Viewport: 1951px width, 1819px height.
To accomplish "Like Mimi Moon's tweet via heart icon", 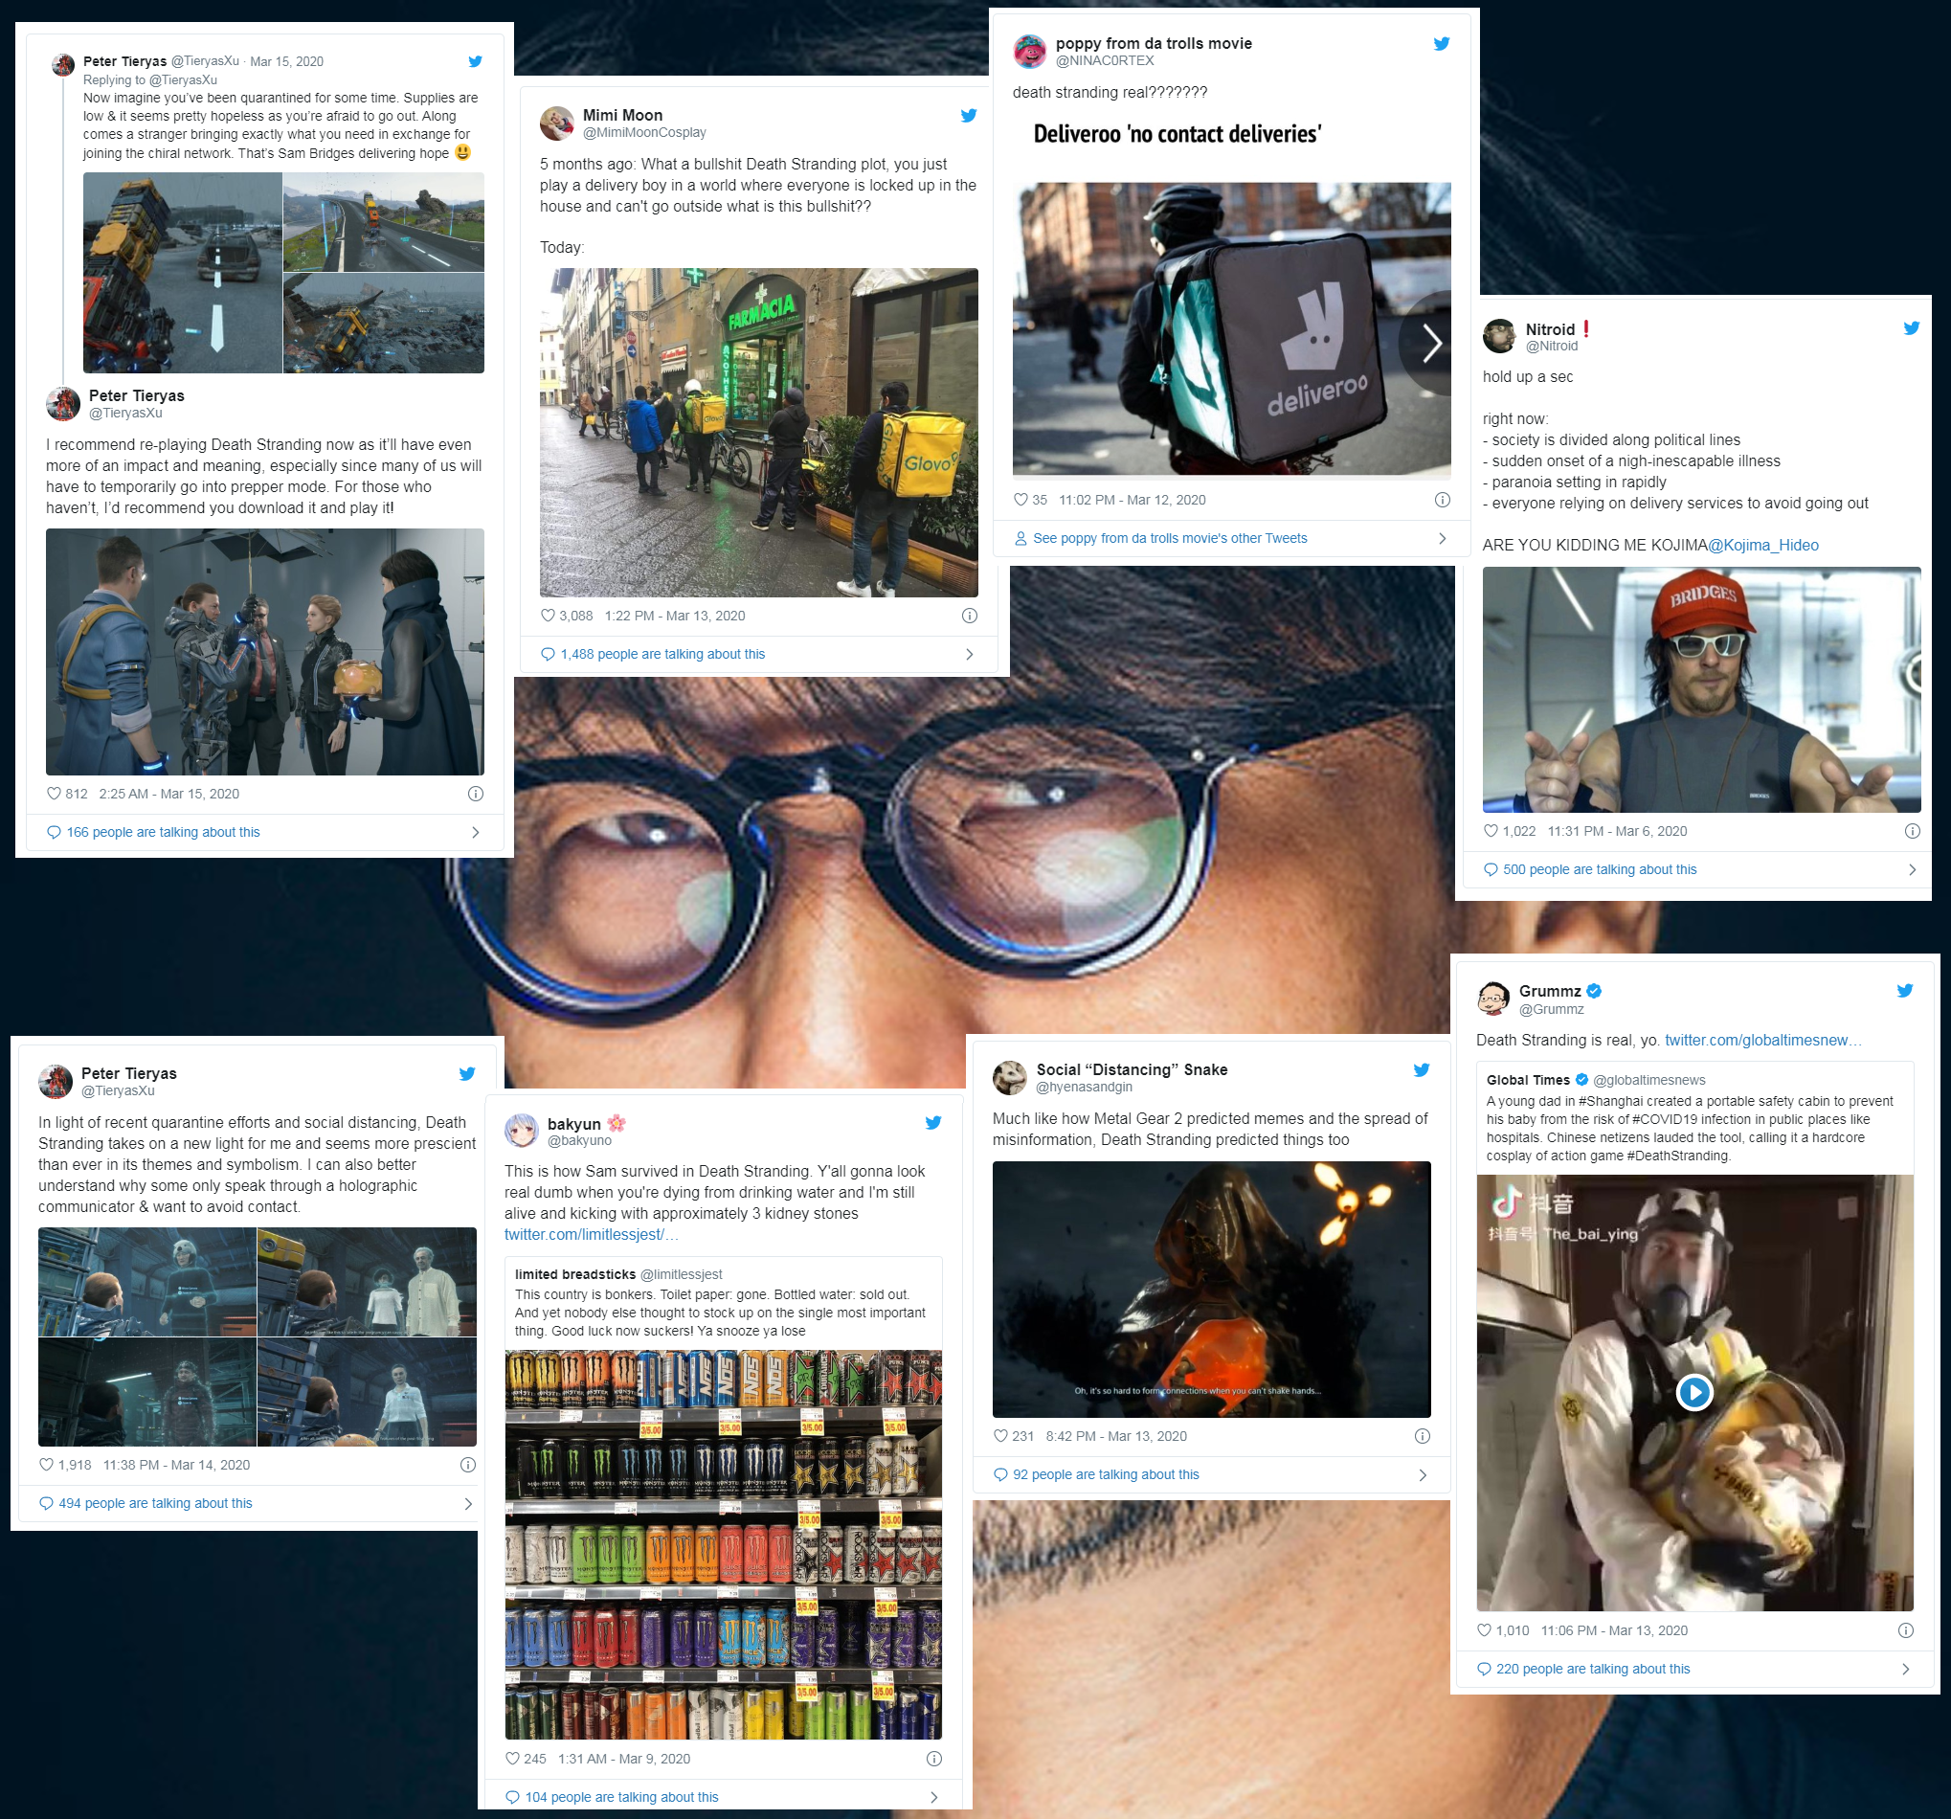I will pyautogui.click(x=548, y=616).
